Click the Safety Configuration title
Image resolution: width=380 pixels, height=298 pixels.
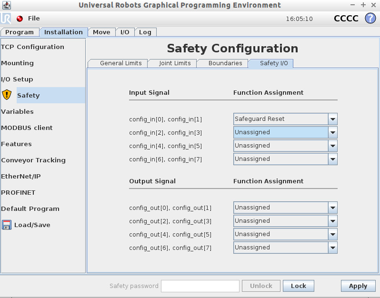pyautogui.click(x=233, y=48)
